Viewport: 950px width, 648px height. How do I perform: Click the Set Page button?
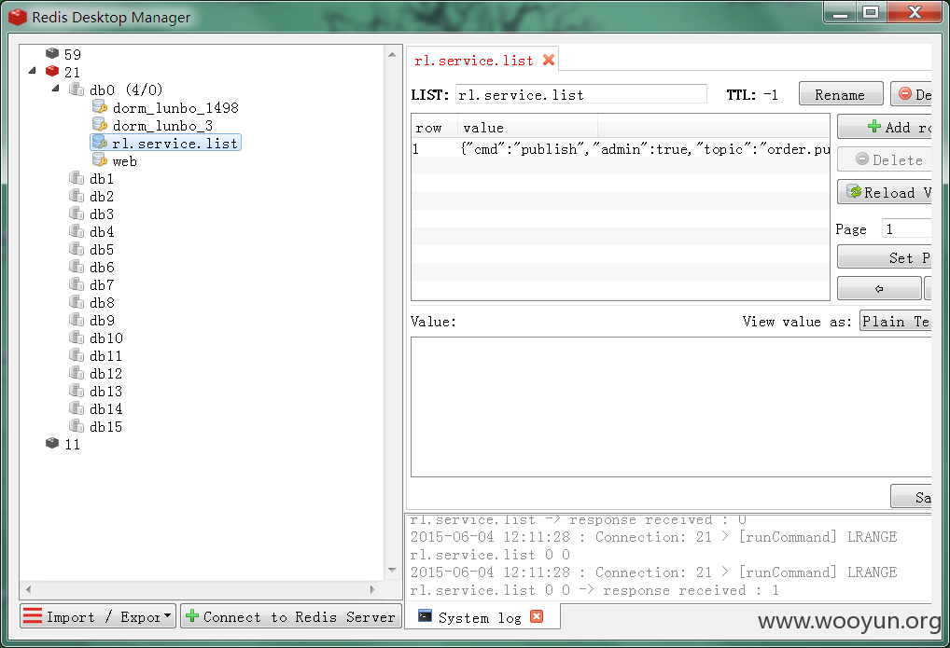pyautogui.click(x=886, y=258)
